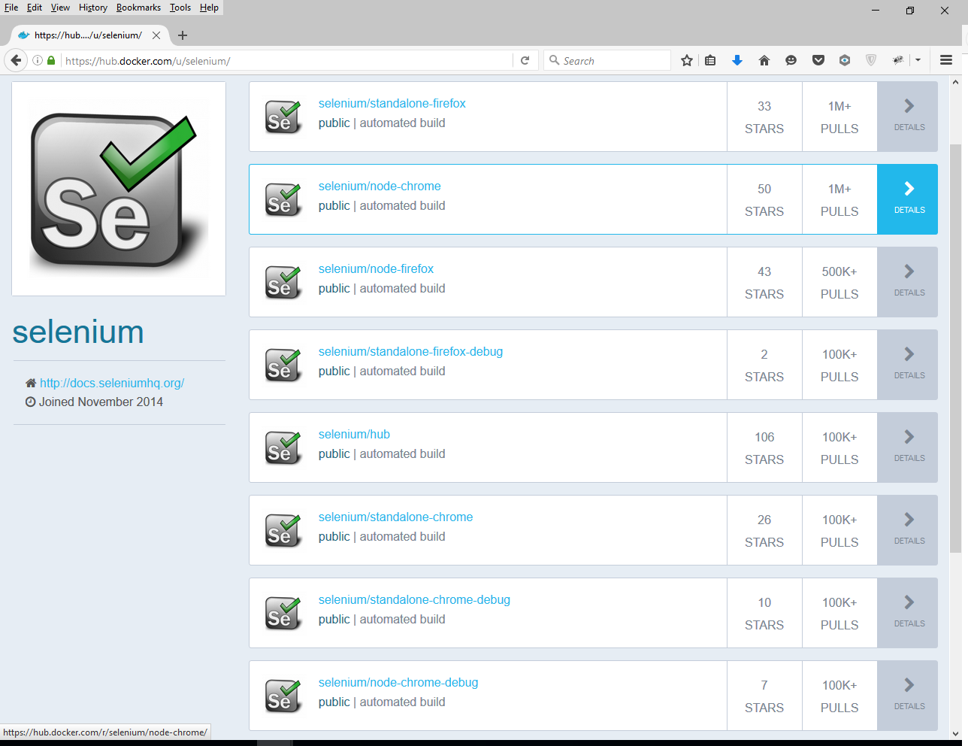Bookmark this page with the star icon
The height and width of the screenshot is (746, 968).
tap(686, 60)
